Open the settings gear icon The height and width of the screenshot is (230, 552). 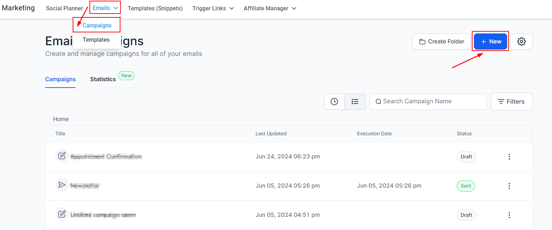point(521,42)
